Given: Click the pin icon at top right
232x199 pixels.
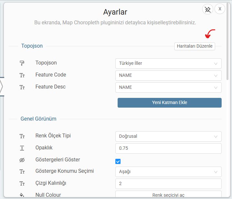Looking at the screenshot, I should [x=208, y=9].
